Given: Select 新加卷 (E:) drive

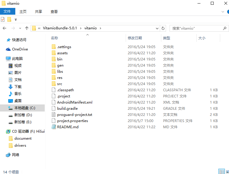Looking at the screenshot, I should click(x=22, y=122).
